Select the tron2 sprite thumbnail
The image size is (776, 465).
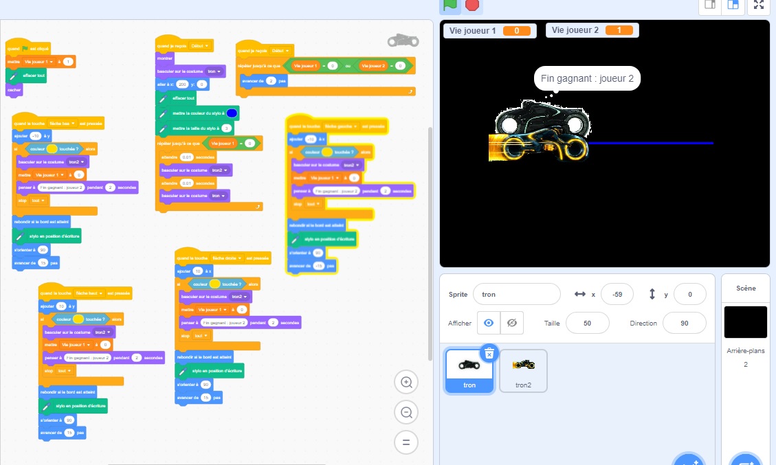tap(523, 371)
